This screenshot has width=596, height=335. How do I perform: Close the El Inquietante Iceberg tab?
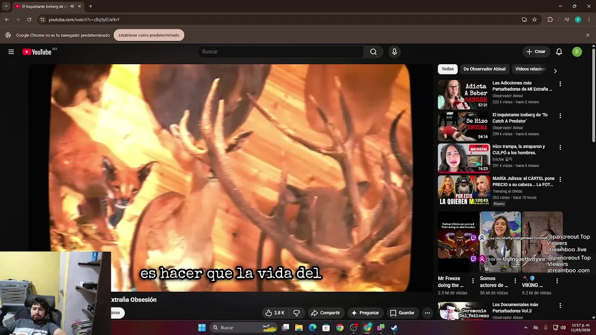[79, 7]
